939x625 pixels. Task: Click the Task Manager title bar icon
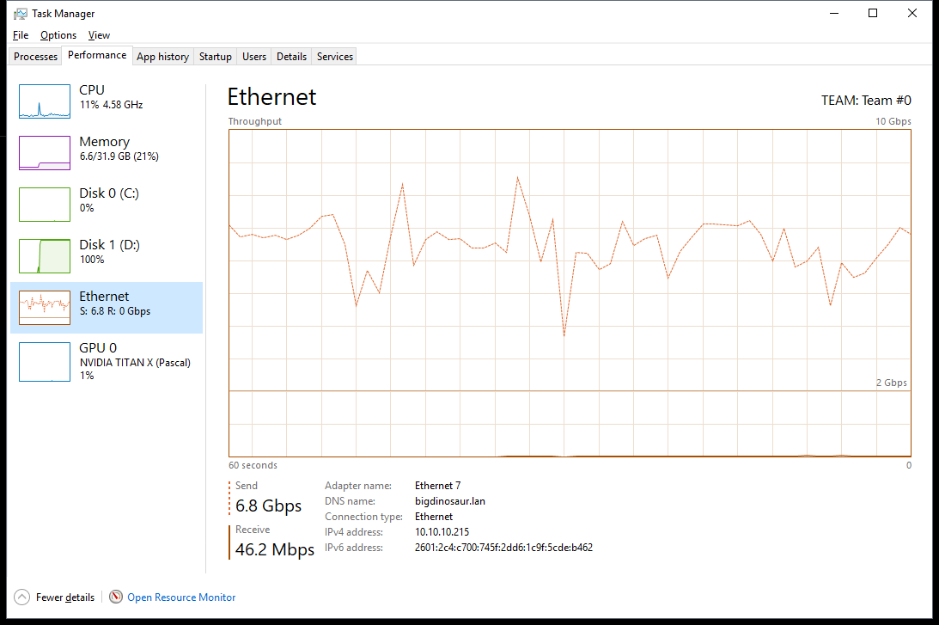(20, 14)
